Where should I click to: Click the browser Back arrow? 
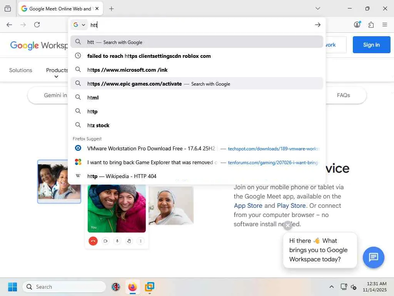(9, 25)
